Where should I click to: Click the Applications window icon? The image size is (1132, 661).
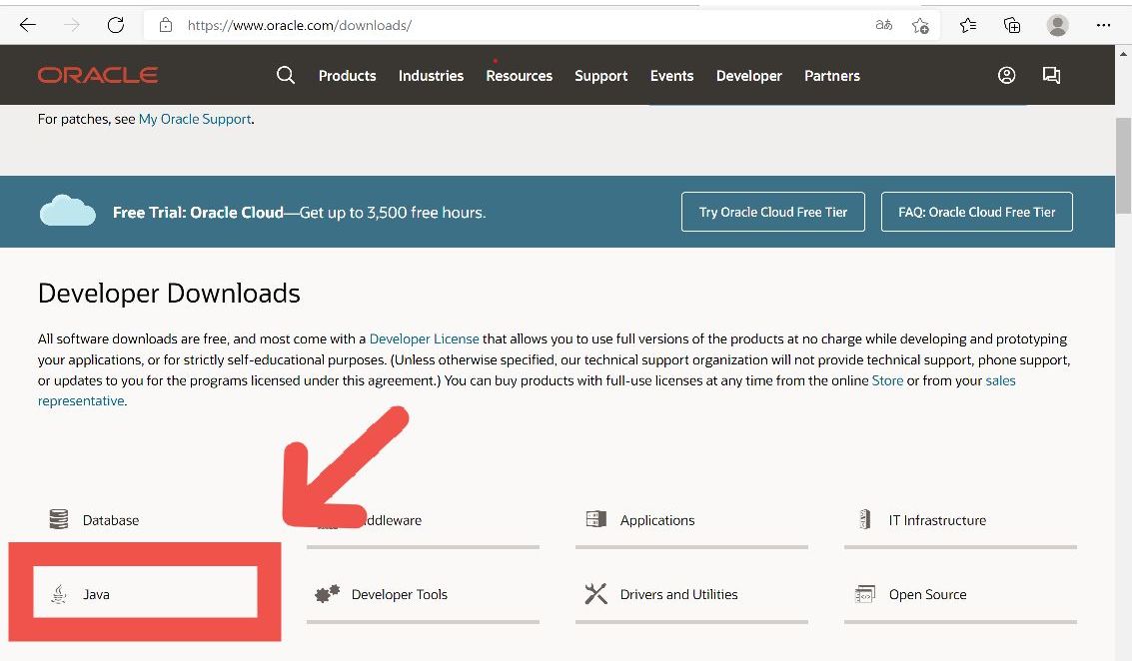(x=596, y=519)
